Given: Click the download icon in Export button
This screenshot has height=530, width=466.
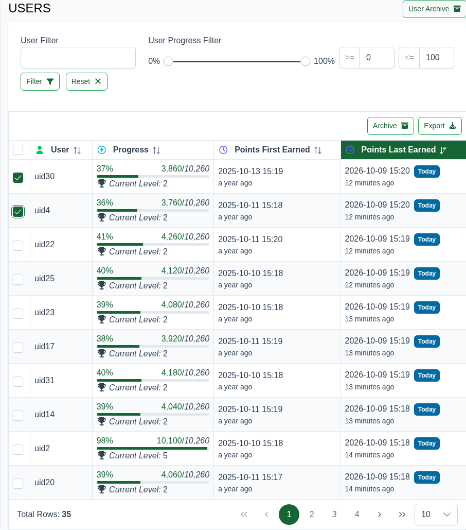Looking at the screenshot, I should click(453, 126).
